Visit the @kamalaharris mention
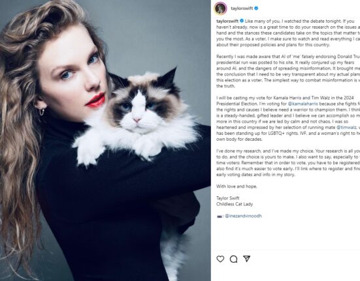This screenshot has width=360, height=281. (x=303, y=104)
